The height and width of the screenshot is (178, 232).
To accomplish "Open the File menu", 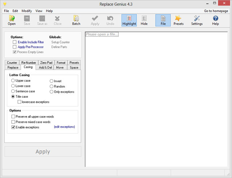I will pos(7,11).
